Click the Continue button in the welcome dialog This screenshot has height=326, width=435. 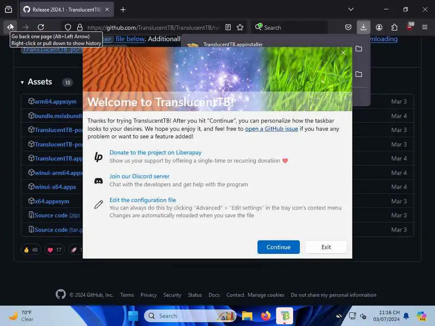278,247
